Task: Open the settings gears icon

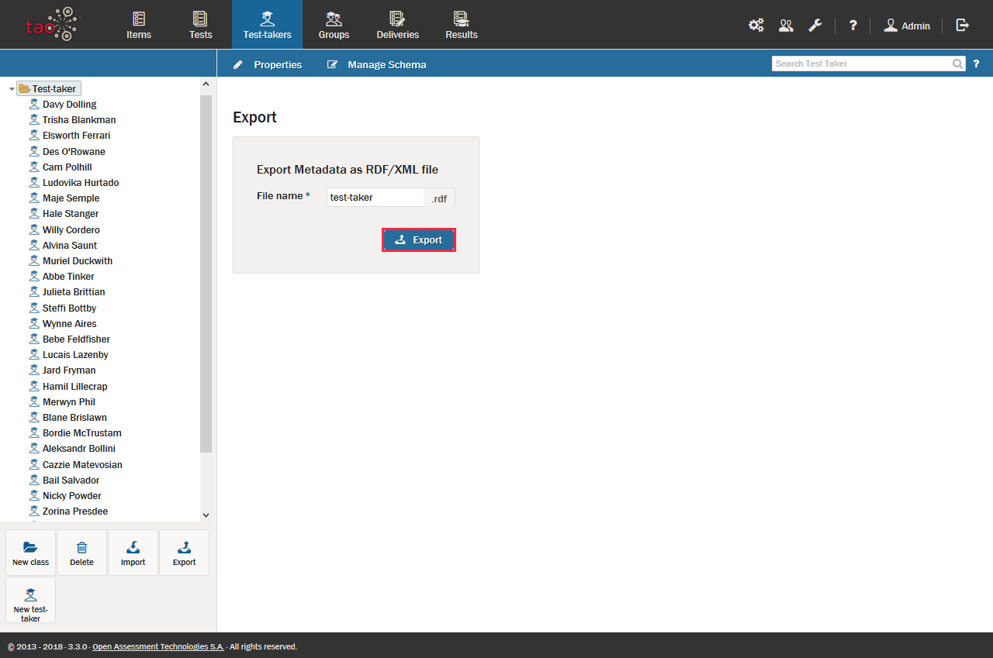Action: (x=756, y=25)
